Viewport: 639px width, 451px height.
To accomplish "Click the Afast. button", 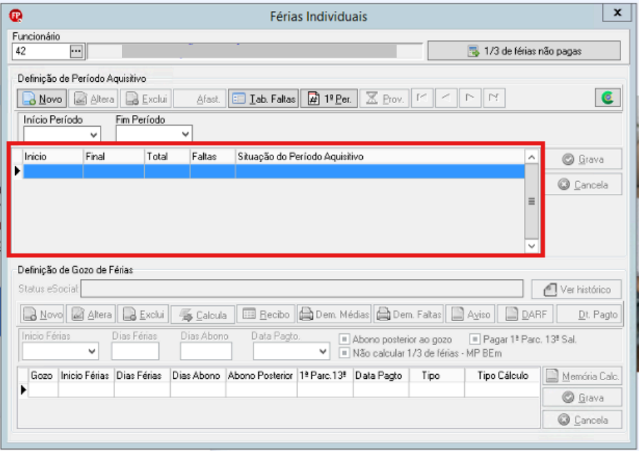I will 199,98.
